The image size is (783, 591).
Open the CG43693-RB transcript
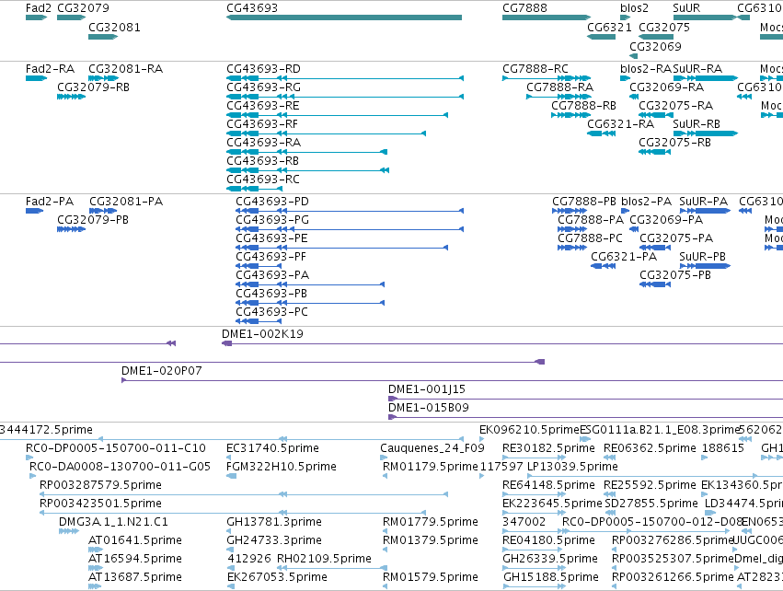(307, 170)
